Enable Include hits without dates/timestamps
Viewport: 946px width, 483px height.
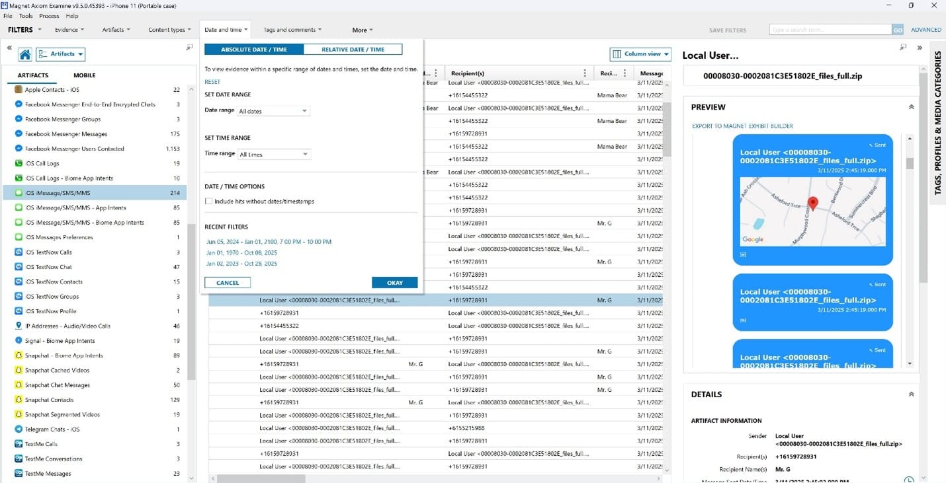pyautogui.click(x=208, y=201)
